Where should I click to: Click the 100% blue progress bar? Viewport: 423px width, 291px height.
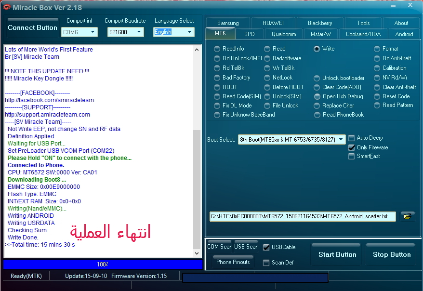click(x=103, y=265)
